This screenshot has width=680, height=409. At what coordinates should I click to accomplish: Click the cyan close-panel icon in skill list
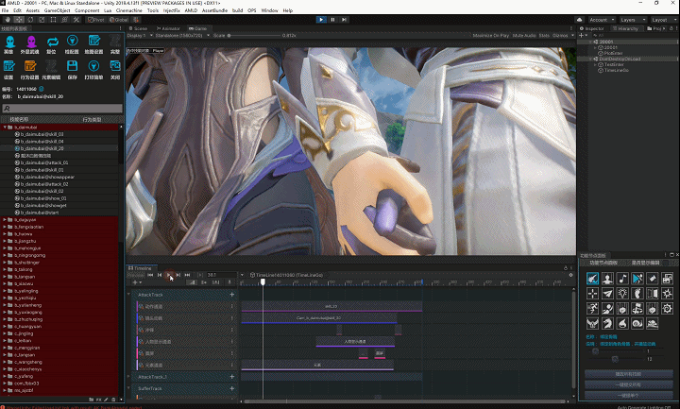(115, 66)
